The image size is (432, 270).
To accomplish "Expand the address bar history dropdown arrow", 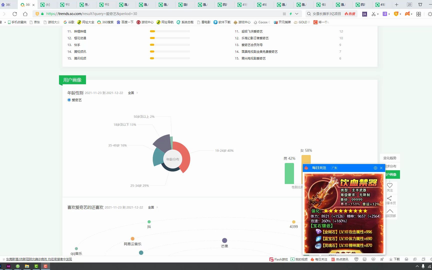I will click(297, 14).
